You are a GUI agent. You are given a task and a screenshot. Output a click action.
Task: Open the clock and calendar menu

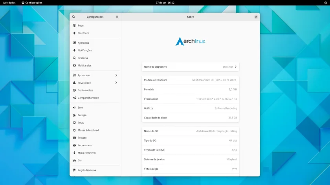165,3
